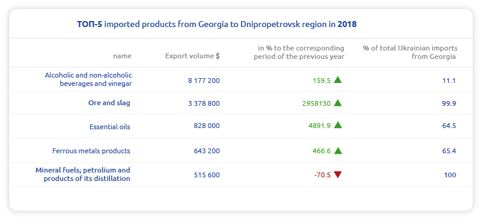Open Mineral fuels; petroleum products entry
The image size is (482, 220).
point(83,174)
